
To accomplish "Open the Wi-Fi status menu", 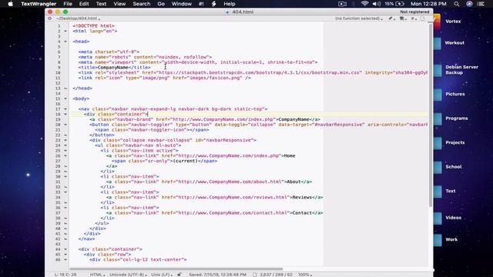I will point(364,4).
